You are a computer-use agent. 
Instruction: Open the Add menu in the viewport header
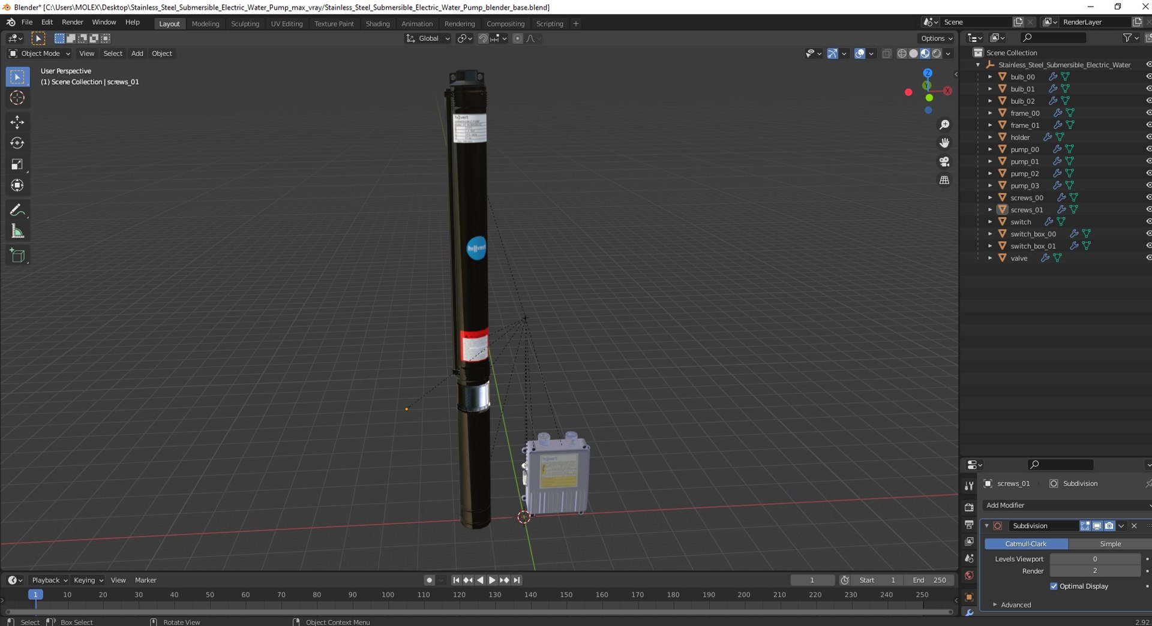click(x=137, y=53)
